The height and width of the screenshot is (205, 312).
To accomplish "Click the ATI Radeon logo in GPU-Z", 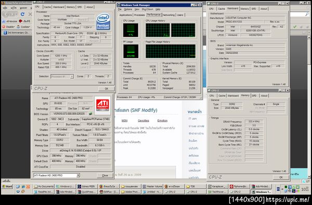I will click(102, 105).
